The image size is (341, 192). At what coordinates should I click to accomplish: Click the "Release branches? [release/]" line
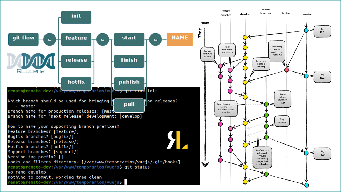click(x=43, y=142)
